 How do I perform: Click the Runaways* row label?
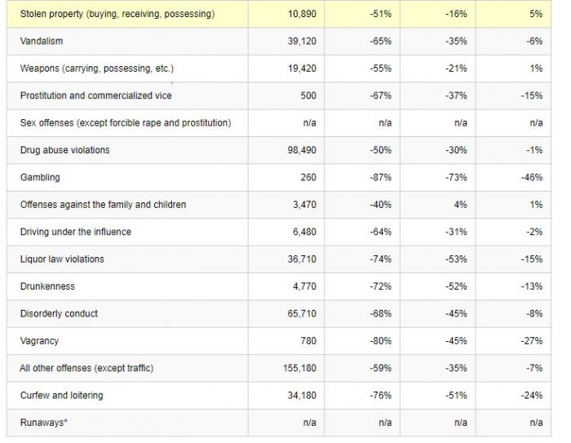click(43, 423)
